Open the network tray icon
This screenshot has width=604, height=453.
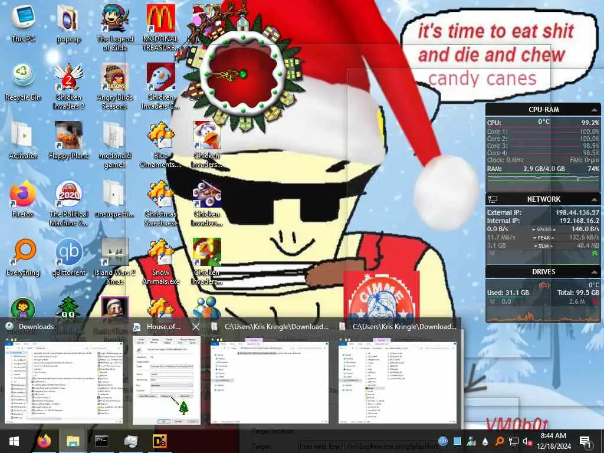[x=514, y=441]
